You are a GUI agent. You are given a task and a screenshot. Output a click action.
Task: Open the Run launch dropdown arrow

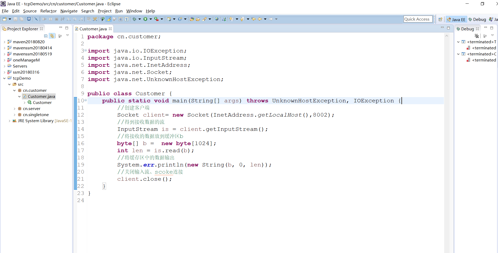tap(151, 19)
